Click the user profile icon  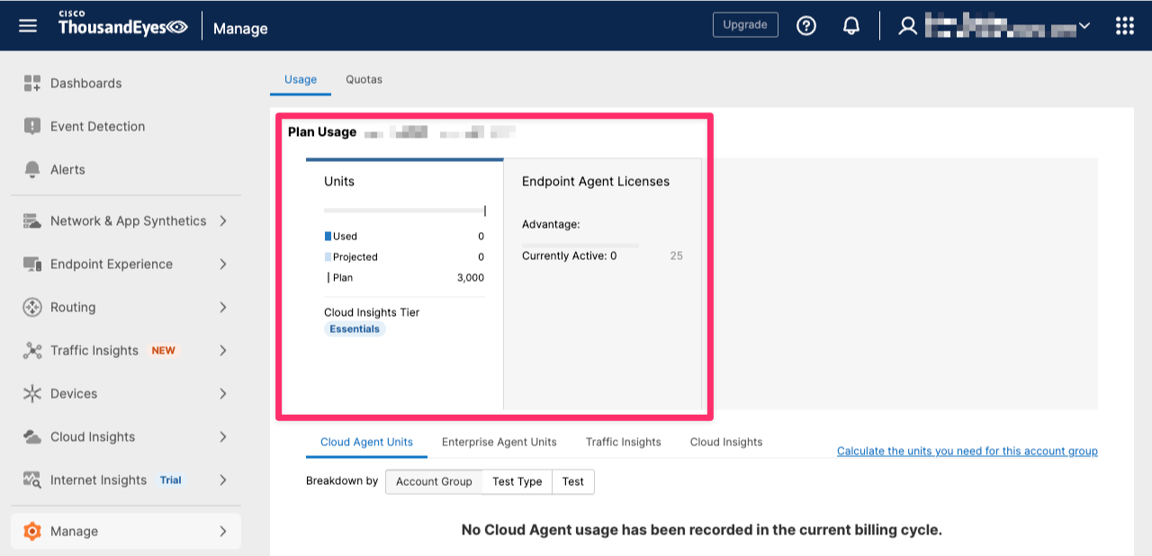[x=908, y=26]
